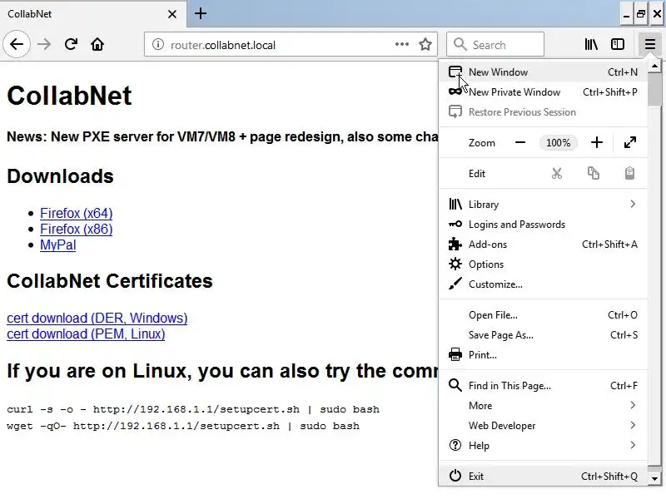Open page actions three-dot menu
Image resolution: width=666 pixels, height=499 pixels.
(x=402, y=44)
